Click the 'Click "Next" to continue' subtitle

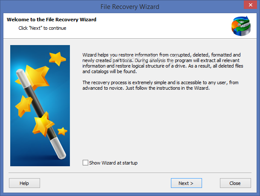[42, 28]
